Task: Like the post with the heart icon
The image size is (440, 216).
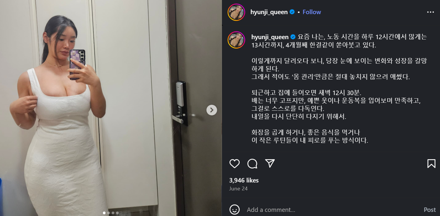Action: tap(235, 164)
